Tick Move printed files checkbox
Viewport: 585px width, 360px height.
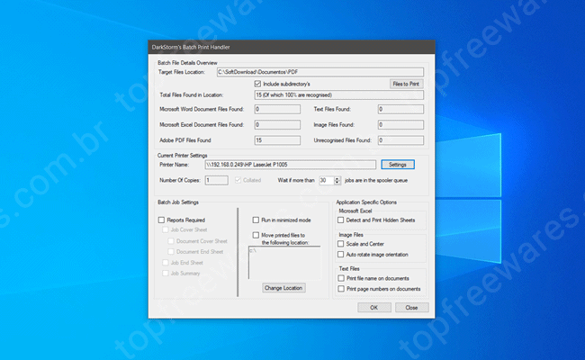(256, 234)
